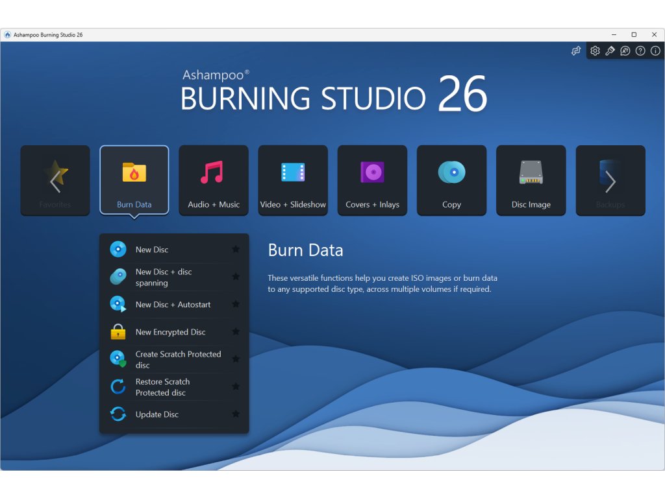Toggle favorite star for disc spanning
The height and width of the screenshot is (498, 665).
pos(236,277)
